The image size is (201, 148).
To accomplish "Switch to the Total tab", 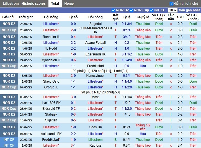I will (x=55, y=4).
